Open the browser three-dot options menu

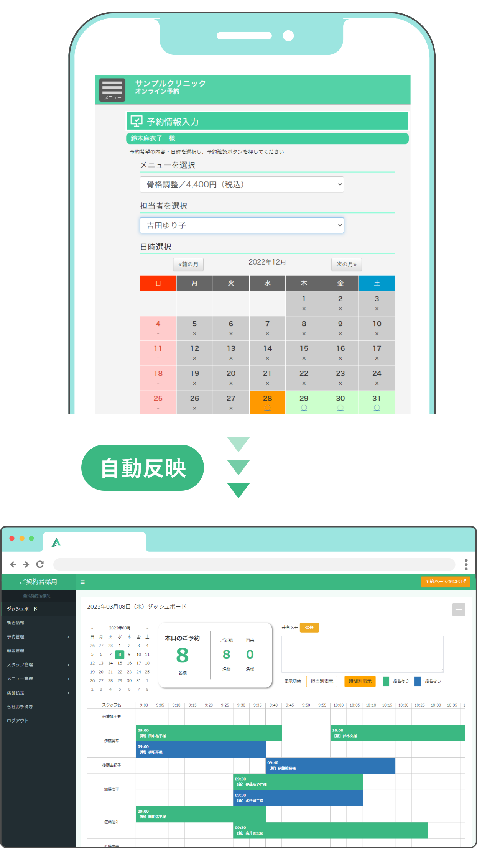tap(466, 564)
